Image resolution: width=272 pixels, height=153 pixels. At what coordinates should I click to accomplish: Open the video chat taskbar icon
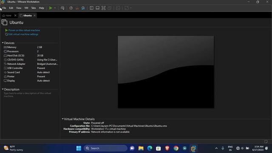tap(132, 148)
